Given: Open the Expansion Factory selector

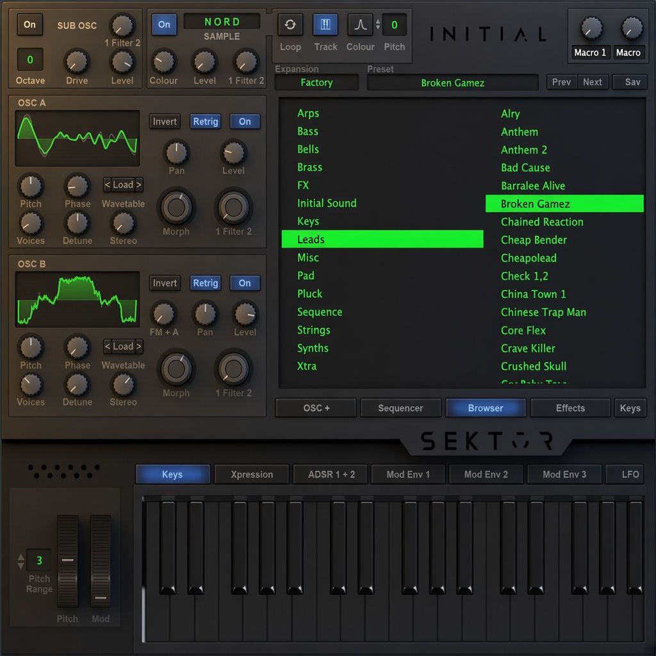Looking at the screenshot, I should [x=316, y=83].
